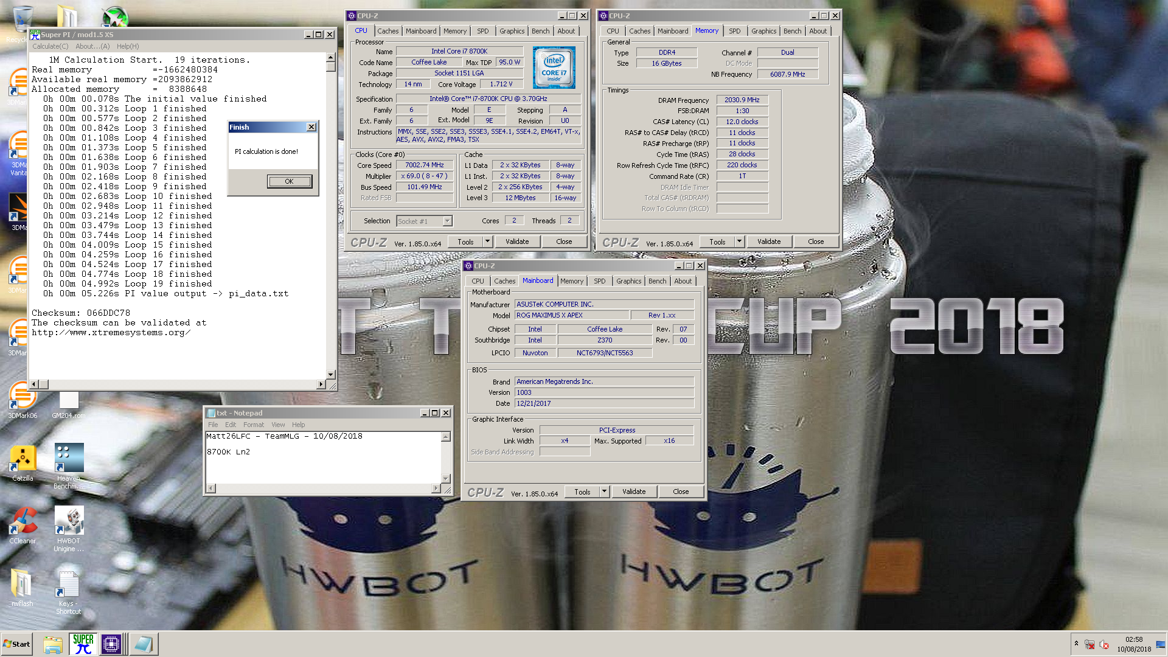Click the CPU-Z taskbar icon

[111, 644]
